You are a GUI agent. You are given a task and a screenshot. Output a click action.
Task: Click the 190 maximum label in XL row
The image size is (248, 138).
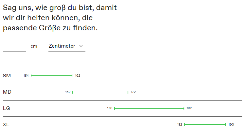[x=231, y=125]
